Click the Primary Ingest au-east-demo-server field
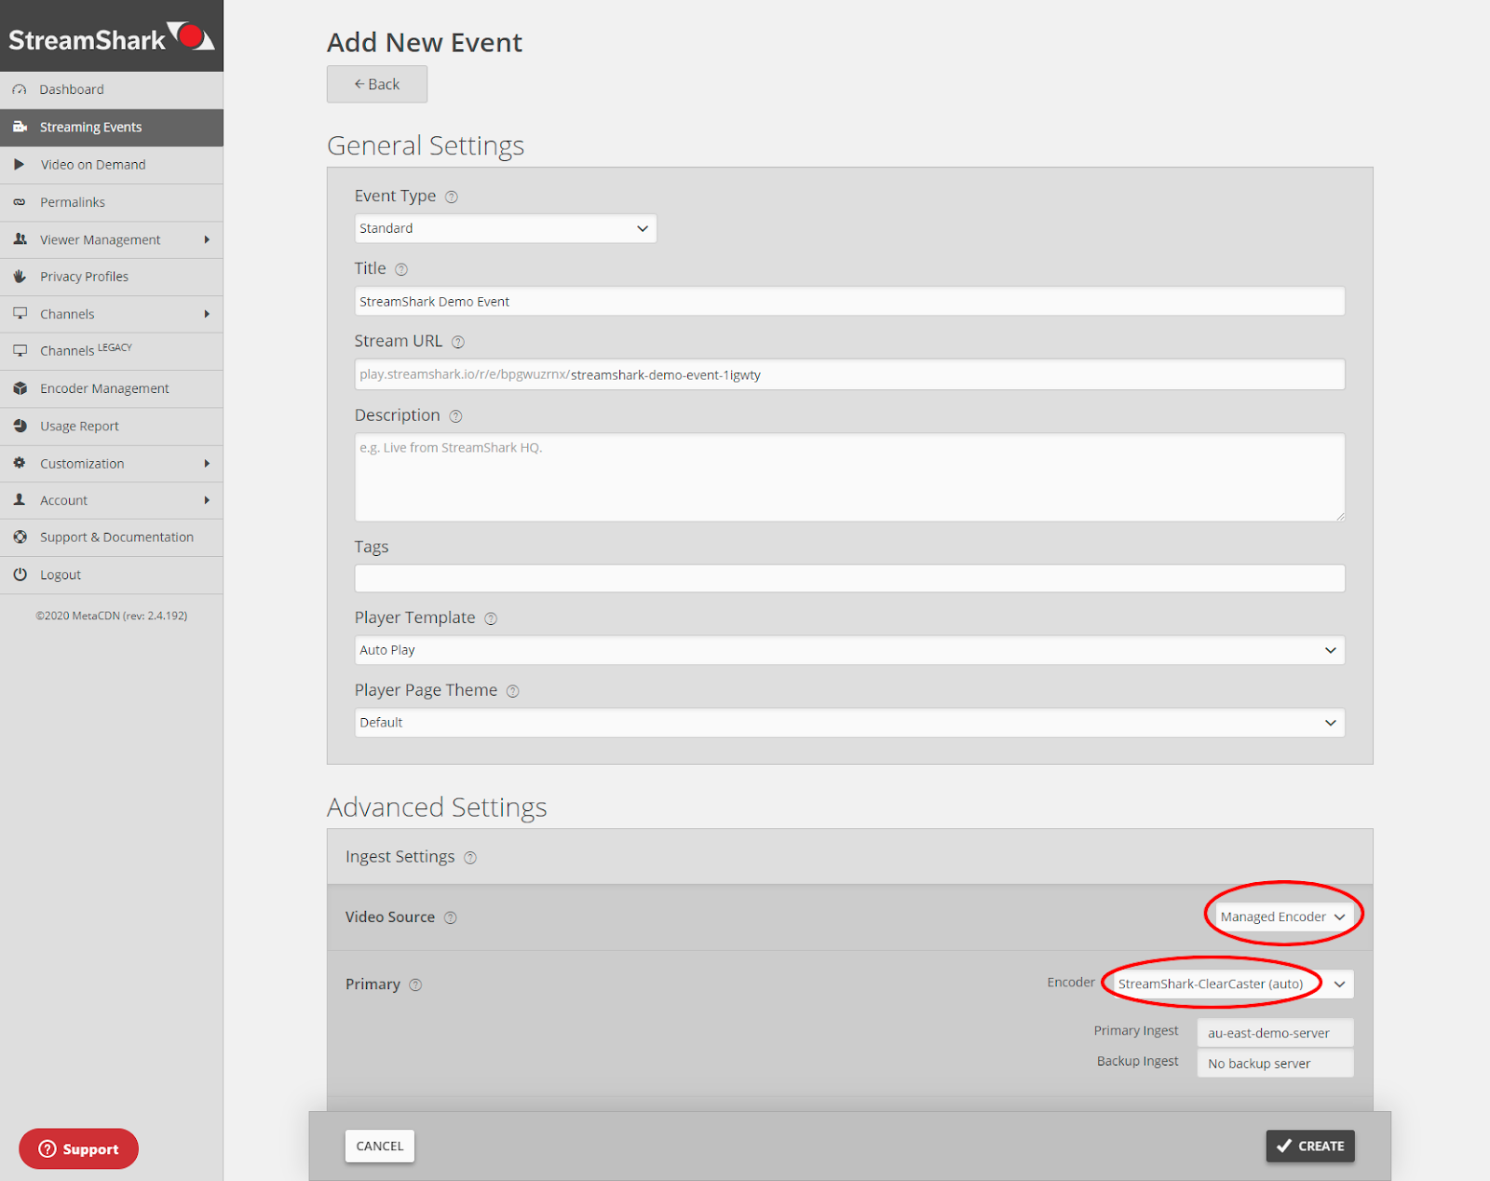Screen dimensions: 1490x1181 [1275, 1032]
